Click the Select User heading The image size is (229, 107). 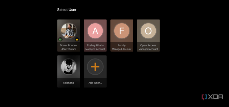click(67, 10)
